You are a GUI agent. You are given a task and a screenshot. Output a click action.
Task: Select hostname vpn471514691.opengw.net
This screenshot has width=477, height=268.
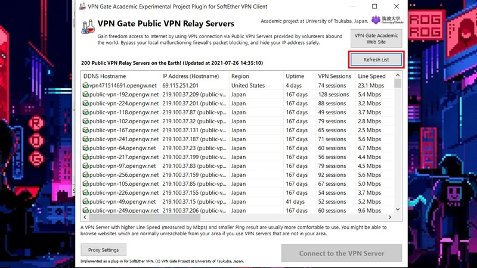point(123,85)
